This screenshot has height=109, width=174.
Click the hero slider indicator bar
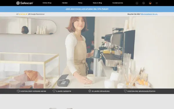(x=87, y=86)
